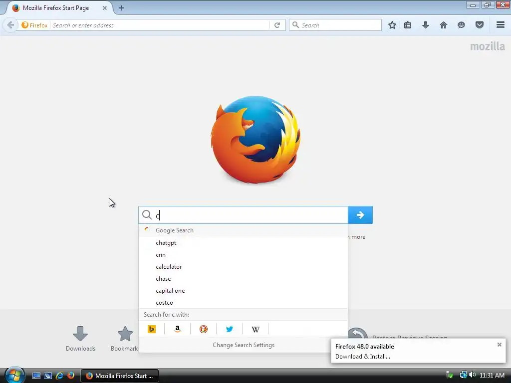This screenshot has height=383, width=511.
Task: Save to Pocket icon
Action: [480, 25]
